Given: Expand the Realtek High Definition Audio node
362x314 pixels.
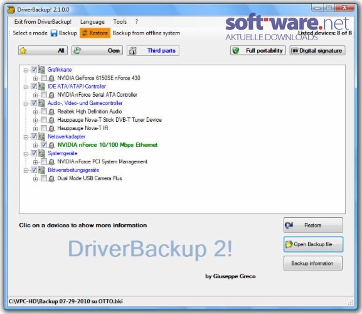Looking at the screenshot, I should (x=35, y=112).
